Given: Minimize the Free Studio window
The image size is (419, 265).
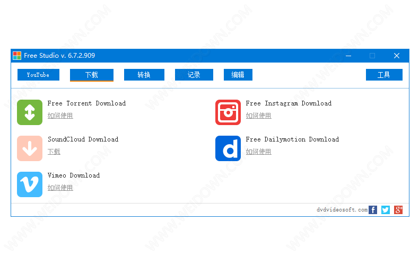Looking at the screenshot, I should [x=348, y=56].
